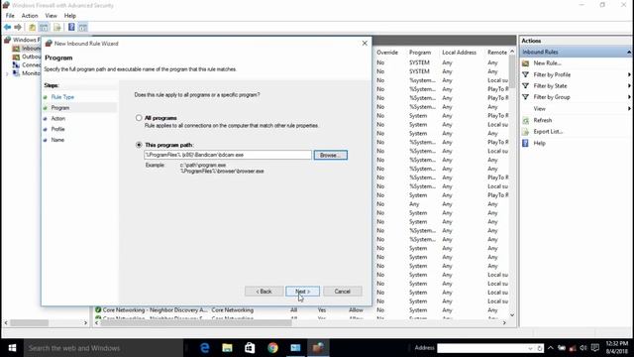Image resolution: width=634 pixels, height=357 pixels.
Task: Click the Help toolbar icon
Action: pyautogui.click(x=71, y=27)
